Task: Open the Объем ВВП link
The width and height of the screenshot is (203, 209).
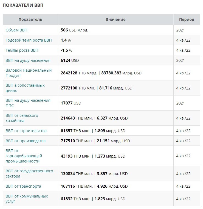Action: tap(16, 30)
